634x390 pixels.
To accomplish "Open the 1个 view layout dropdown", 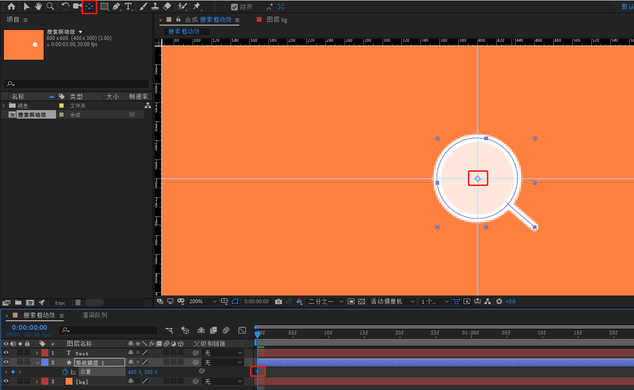I will point(434,301).
